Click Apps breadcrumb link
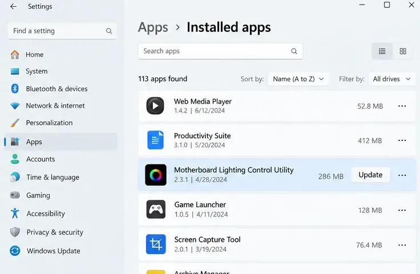 pyautogui.click(x=153, y=27)
